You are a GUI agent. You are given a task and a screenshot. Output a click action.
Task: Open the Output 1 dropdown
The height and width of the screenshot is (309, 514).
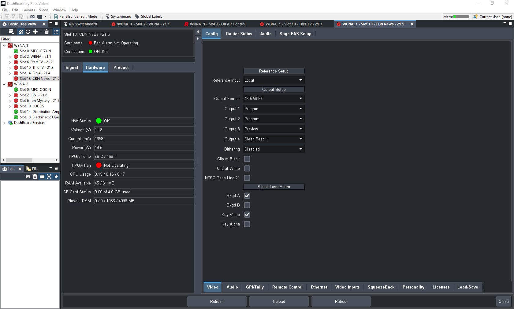(x=274, y=109)
